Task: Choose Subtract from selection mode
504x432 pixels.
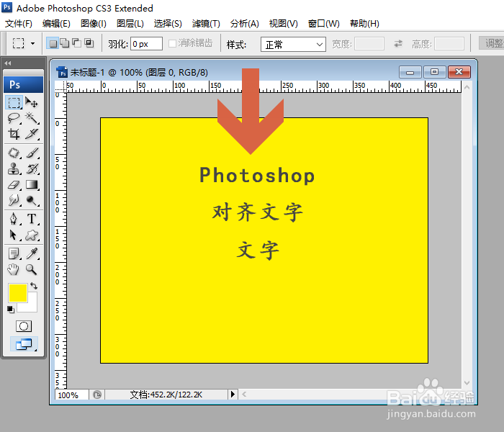Action: (x=76, y=43)
